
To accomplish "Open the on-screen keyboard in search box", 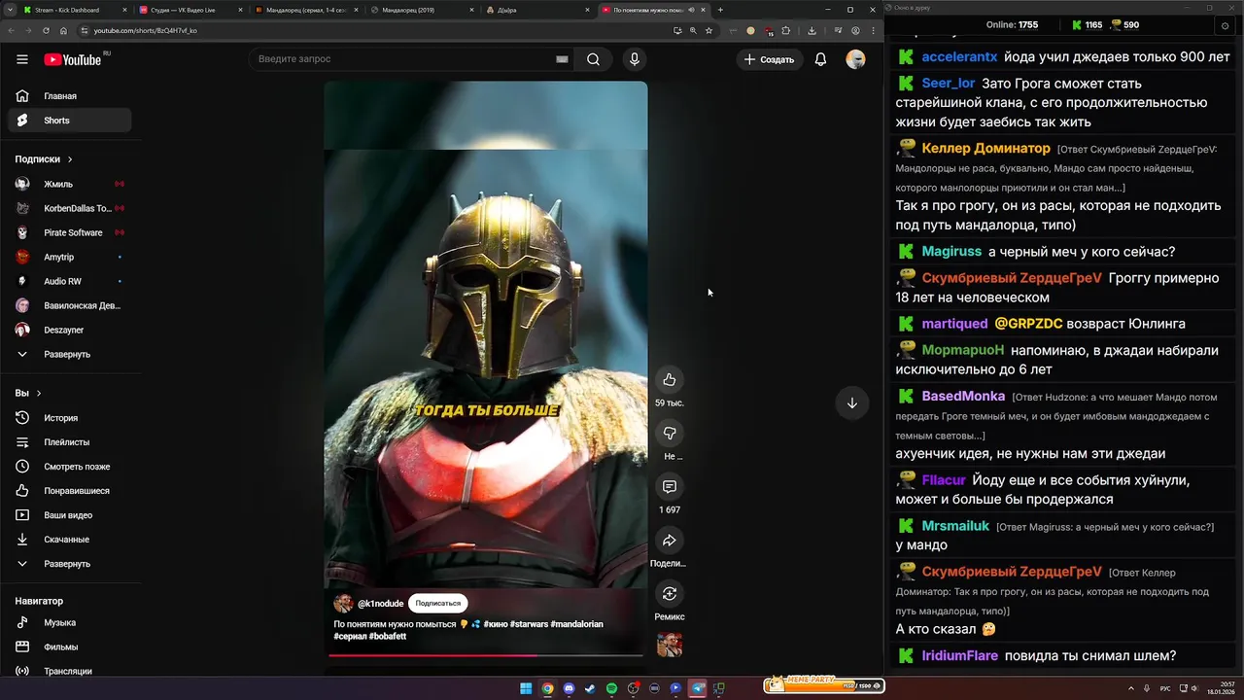I will click(562, 59).
